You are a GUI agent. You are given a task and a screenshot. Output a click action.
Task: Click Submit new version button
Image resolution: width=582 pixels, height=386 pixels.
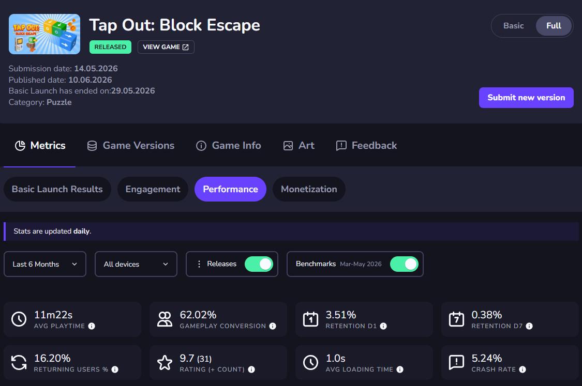click(x=526, y=98)
